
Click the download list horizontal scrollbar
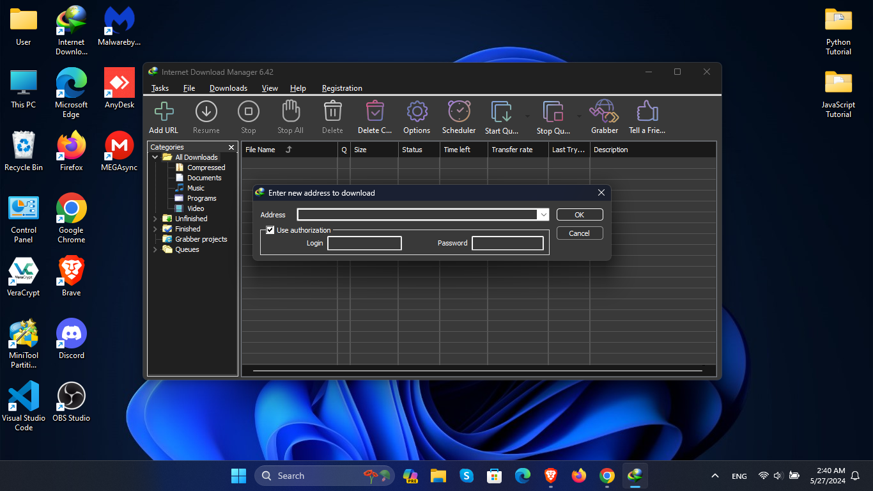pos(478,370)
